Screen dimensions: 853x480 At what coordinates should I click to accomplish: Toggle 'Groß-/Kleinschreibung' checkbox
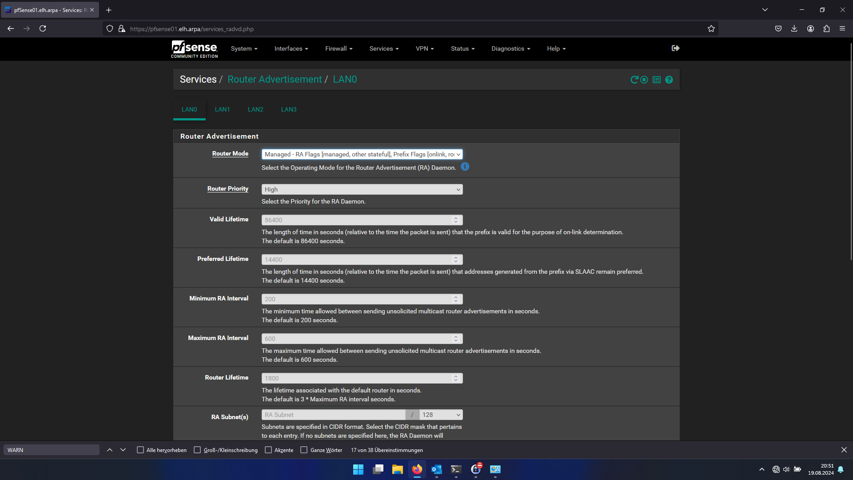197,450
